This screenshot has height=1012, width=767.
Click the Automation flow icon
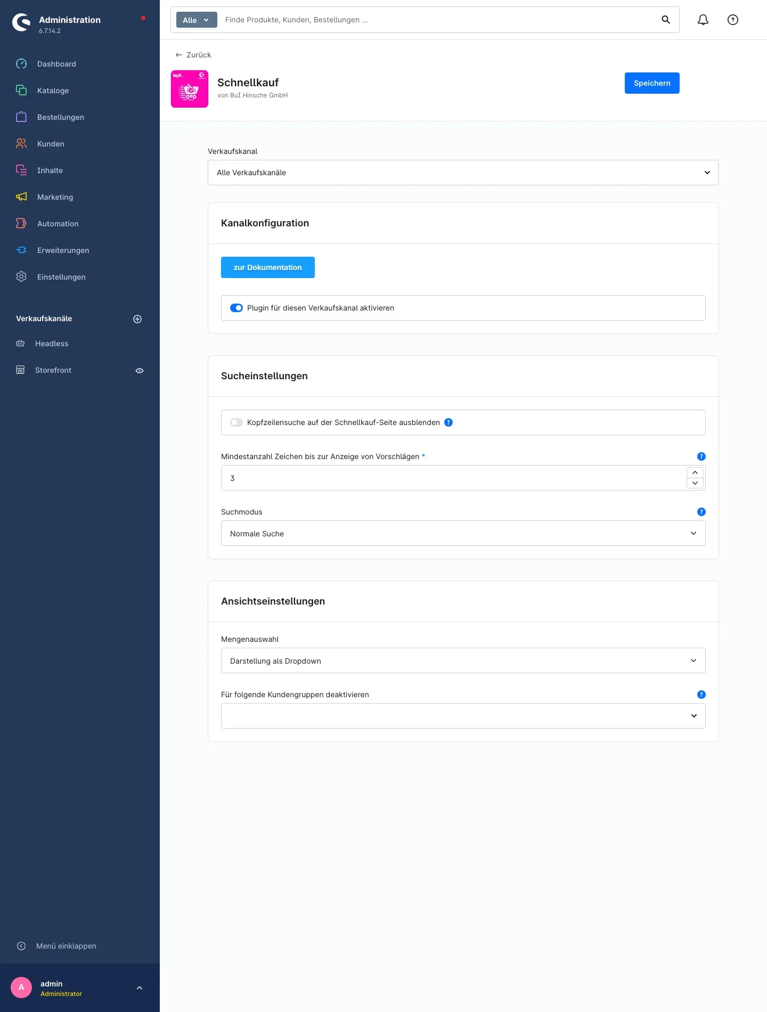21,224
